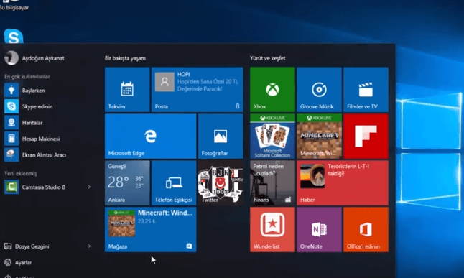
Task: Open the Fotoğraflar photos tile
Action: point(221,136)
